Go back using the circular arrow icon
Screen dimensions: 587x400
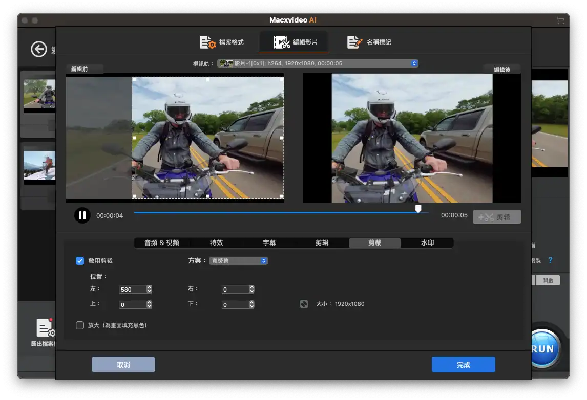(x=39, y=49)
